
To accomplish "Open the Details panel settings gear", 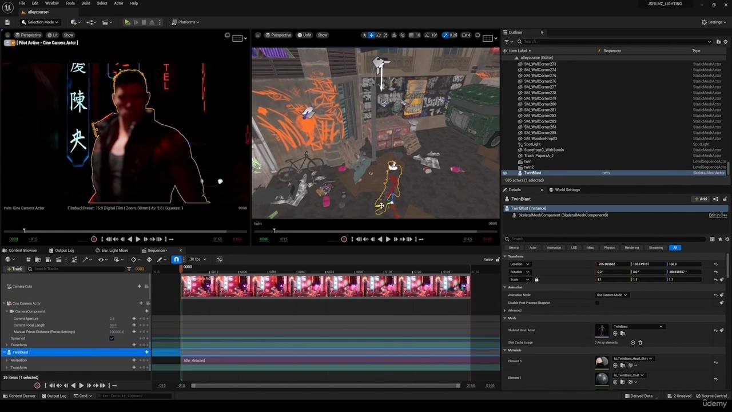I will [727, 239].
